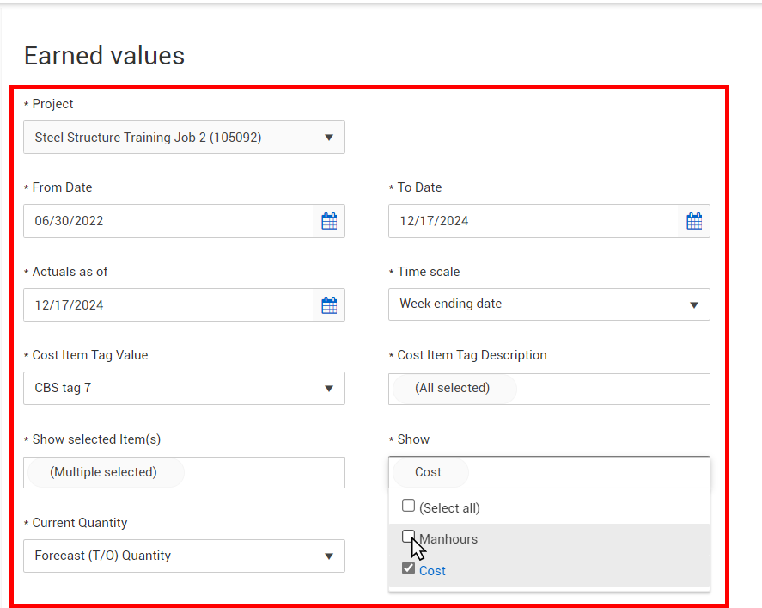Screen dimensions: 762x608
Task: Select the Cost option label
Action: [x=432, y=571]
